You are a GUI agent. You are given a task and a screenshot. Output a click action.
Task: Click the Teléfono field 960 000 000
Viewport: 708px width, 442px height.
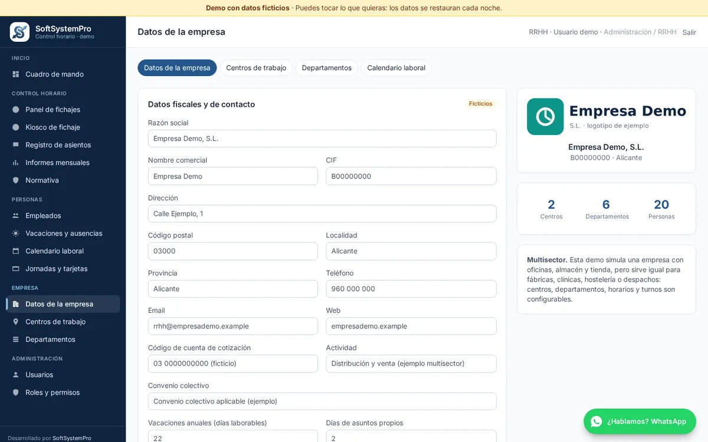pyautogui.click(x=411, y=289)
